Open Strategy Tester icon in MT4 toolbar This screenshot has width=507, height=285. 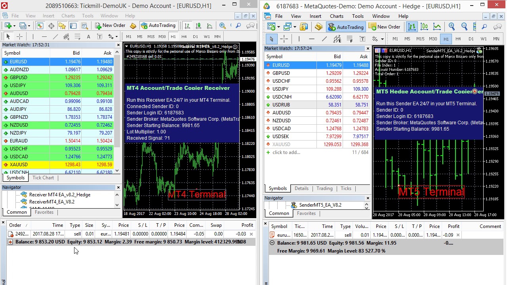(x=84, y=25)
